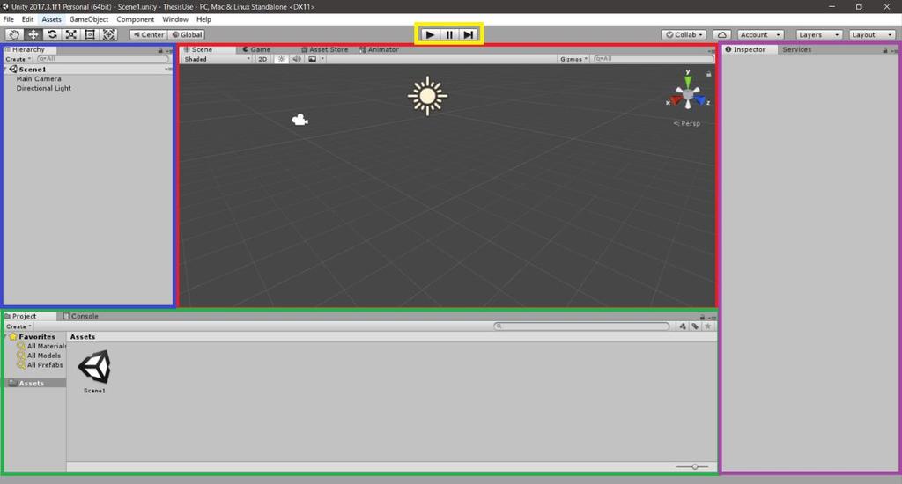The width and height of the screenshot is (902, 484).
Task: Open the Edit menu
Action: tap(27, 19)
